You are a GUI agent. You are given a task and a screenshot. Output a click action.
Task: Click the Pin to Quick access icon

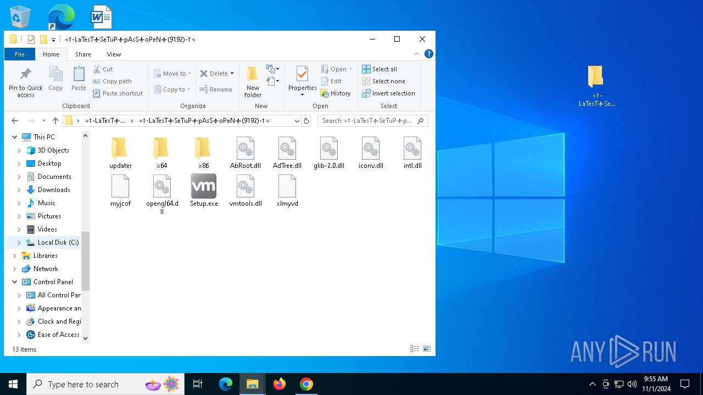[x=25, y=75]
